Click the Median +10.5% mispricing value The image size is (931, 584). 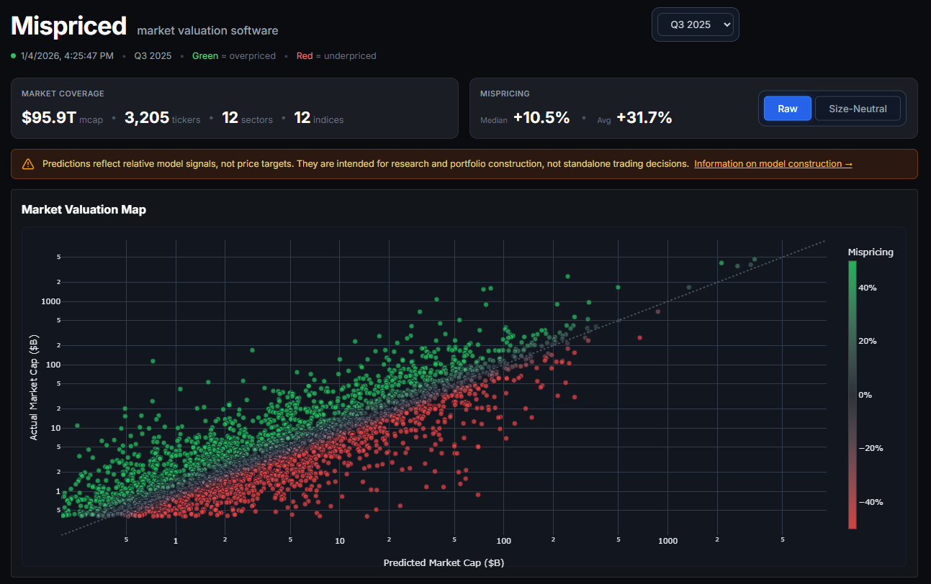click(541, 118)
